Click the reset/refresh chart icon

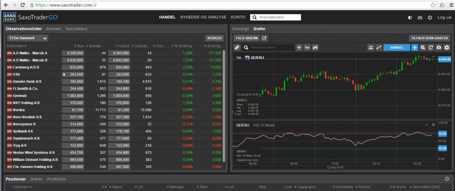tap(431, 47)
